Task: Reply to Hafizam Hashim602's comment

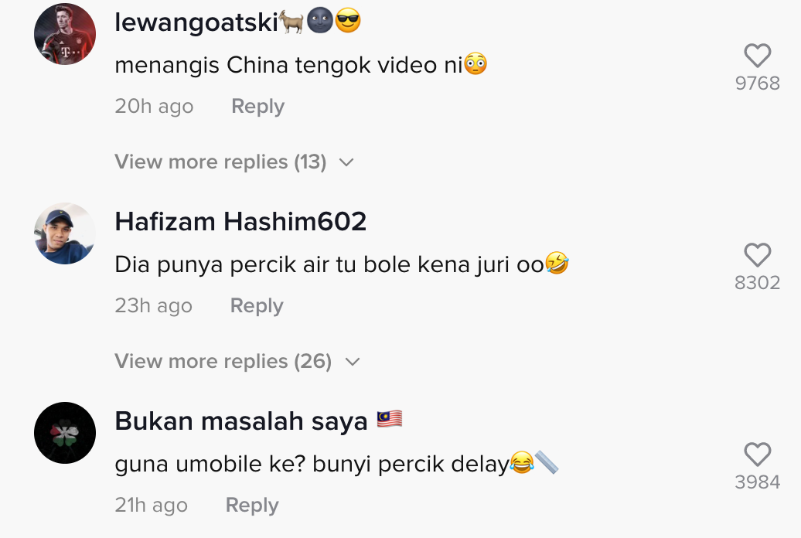Action: pos(257,305)
